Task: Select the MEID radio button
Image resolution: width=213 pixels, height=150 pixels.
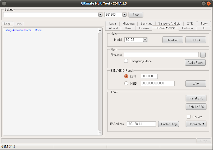Action: pos(126,83)
